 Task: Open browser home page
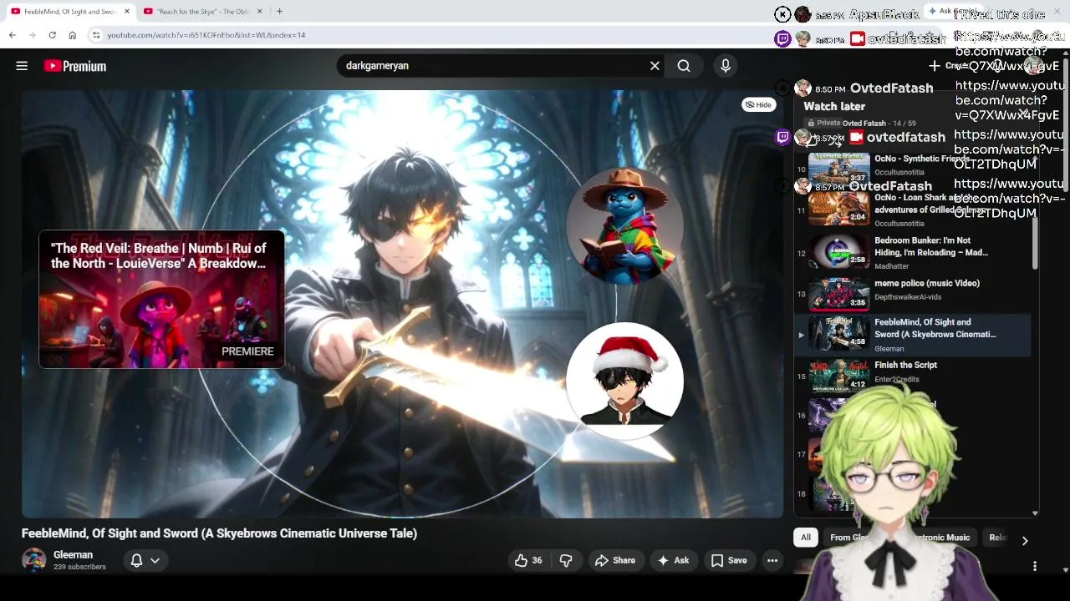pos(72,35)
